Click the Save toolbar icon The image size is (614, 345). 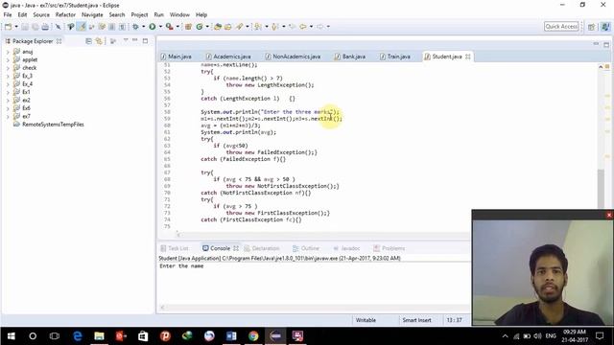coord(25,27)
